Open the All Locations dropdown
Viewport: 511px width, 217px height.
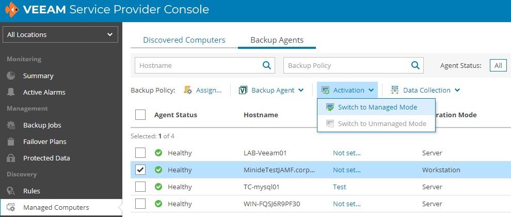[60, 34]
